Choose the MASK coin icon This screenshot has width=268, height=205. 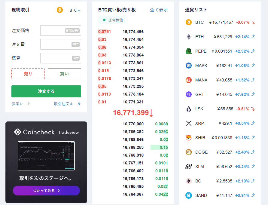point(189,66)
